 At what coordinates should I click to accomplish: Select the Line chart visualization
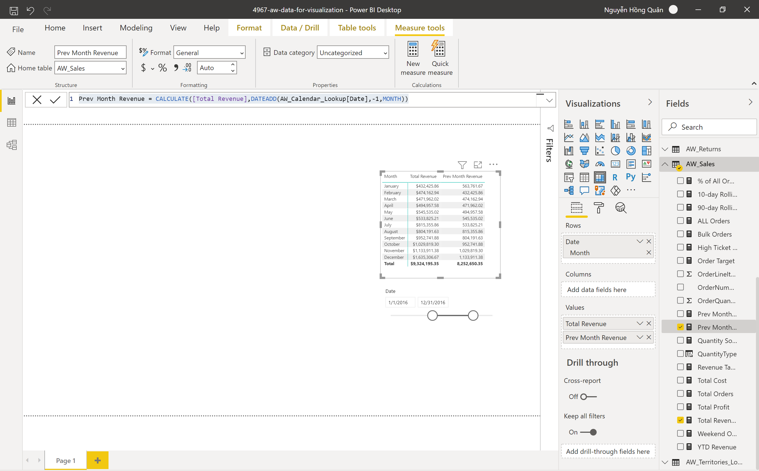pos(569,137)
